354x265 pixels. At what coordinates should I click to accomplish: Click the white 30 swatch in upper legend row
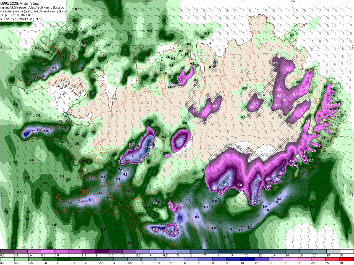tap(346, 251)
